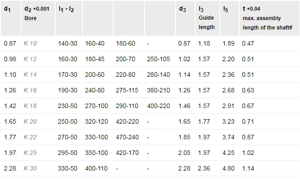Click the K 25 bore entry
The image size is (300, 179).
coord(30,153)
